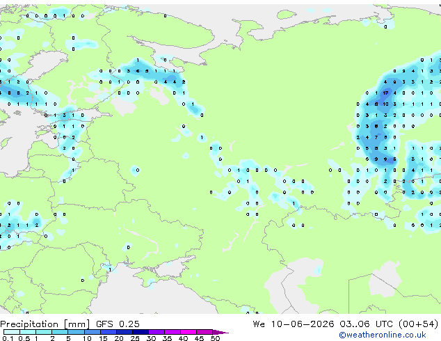Screen dimensions: 441x341
Task: Click the 'GFS 0.25' model label
Action: pyautogui.click(x=118, y=324)
